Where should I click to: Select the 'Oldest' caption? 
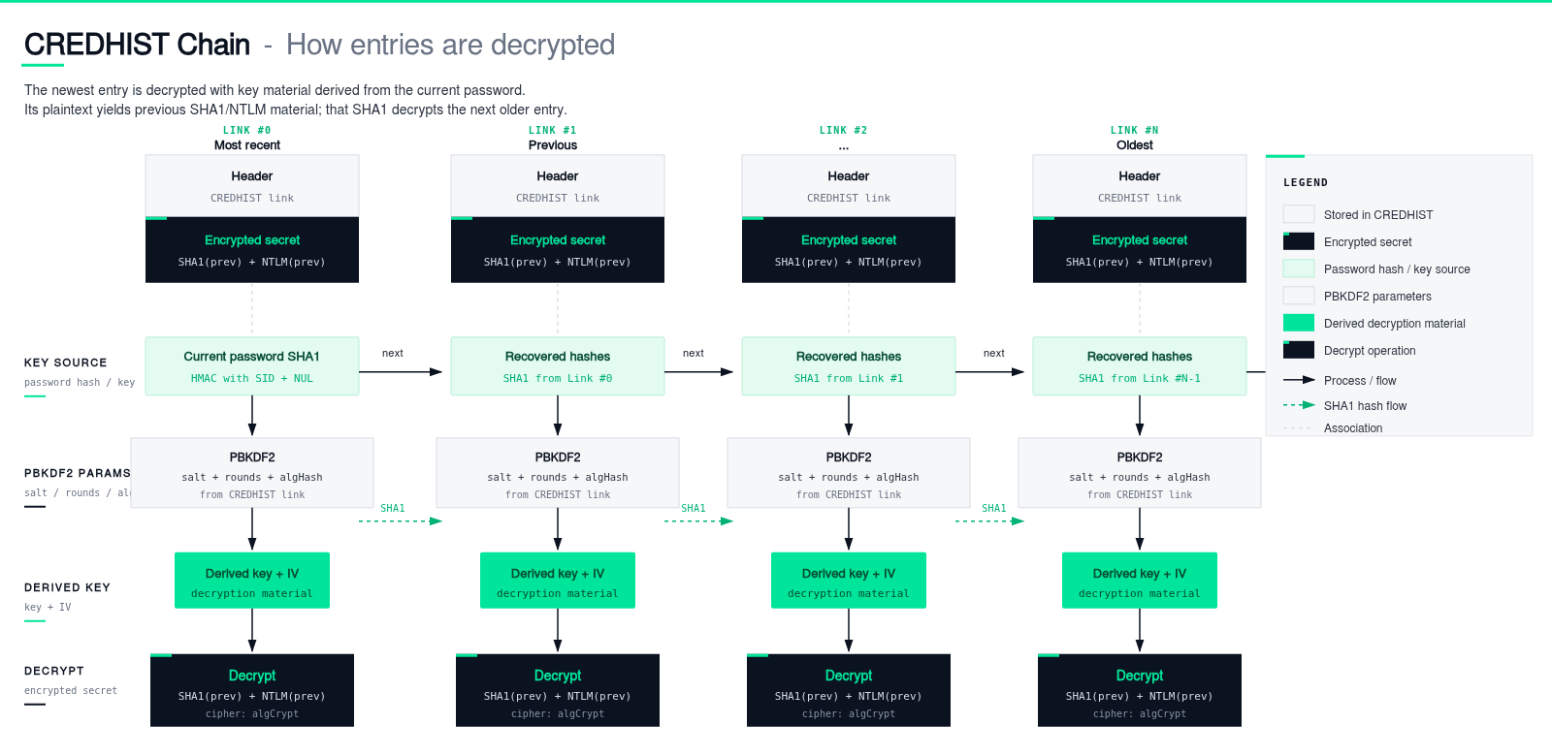pos(1135,145)
